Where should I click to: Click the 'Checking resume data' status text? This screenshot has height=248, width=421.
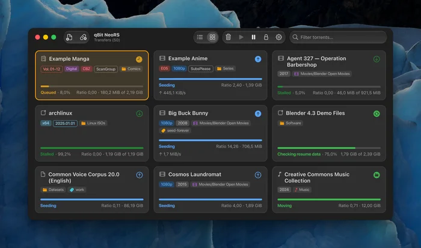(299, 154)
